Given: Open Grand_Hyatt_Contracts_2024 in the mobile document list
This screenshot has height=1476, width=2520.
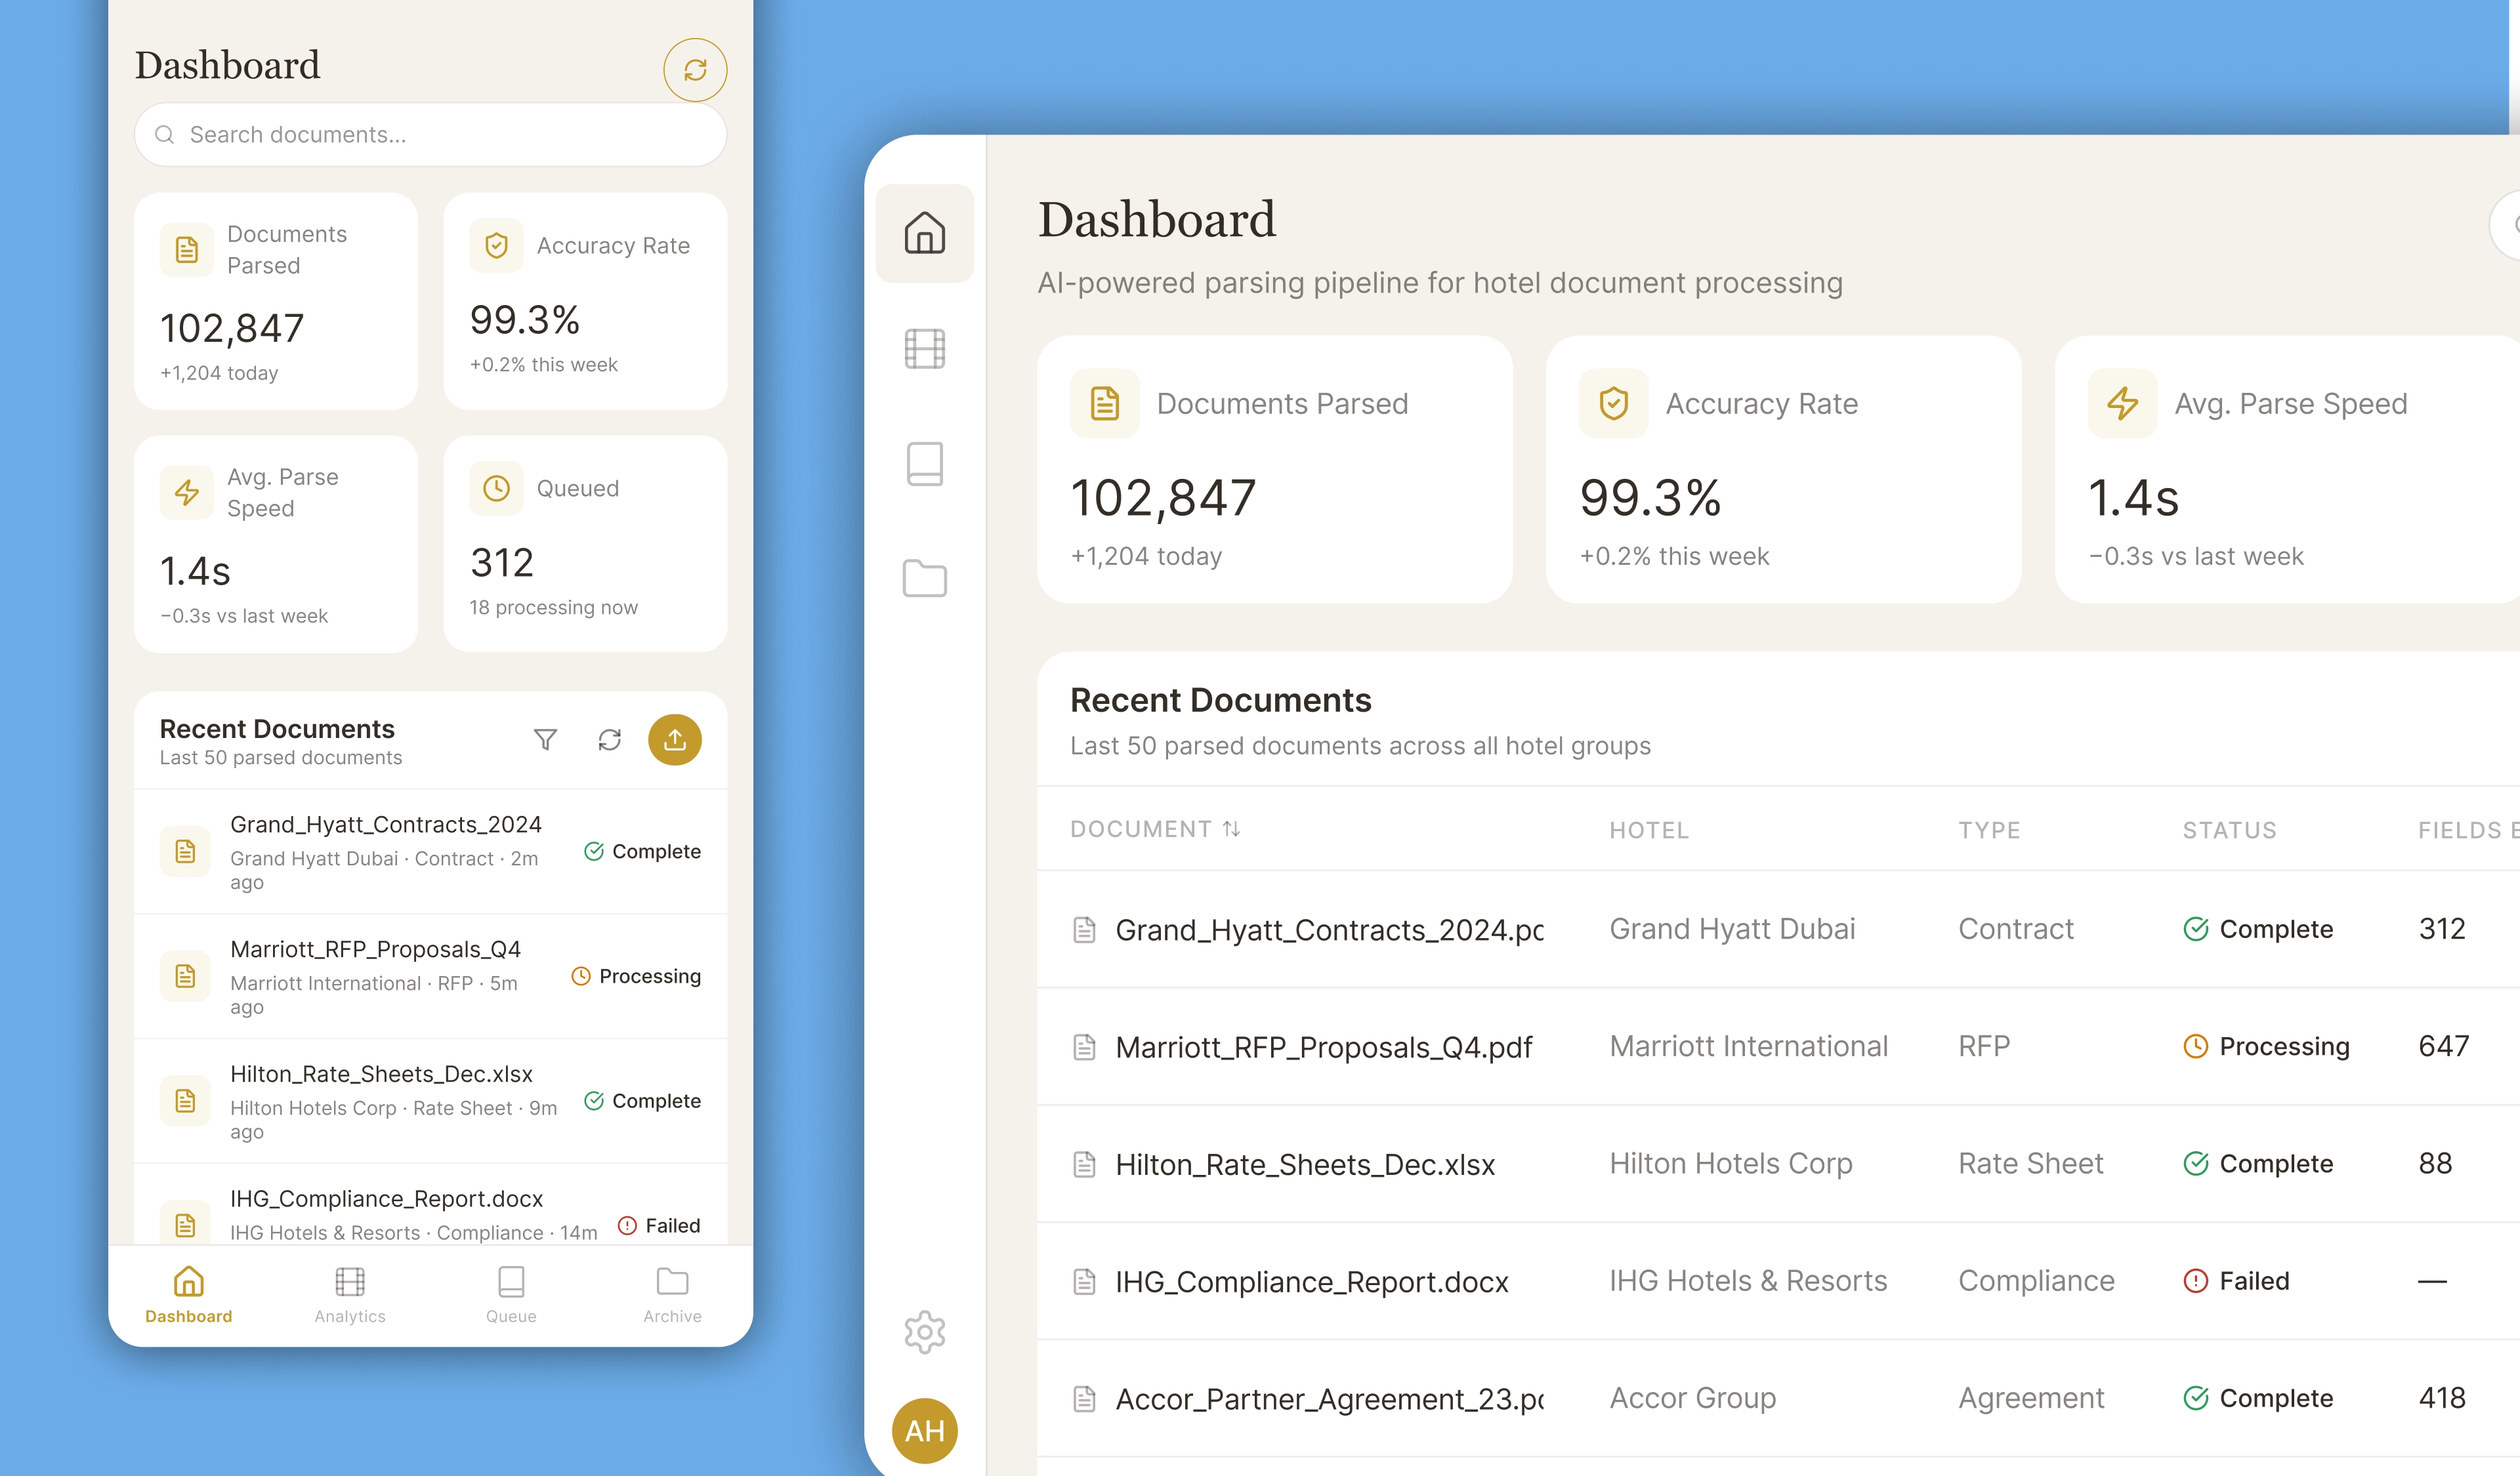Looking at the screenshot, I should click(x=430, y=851).
